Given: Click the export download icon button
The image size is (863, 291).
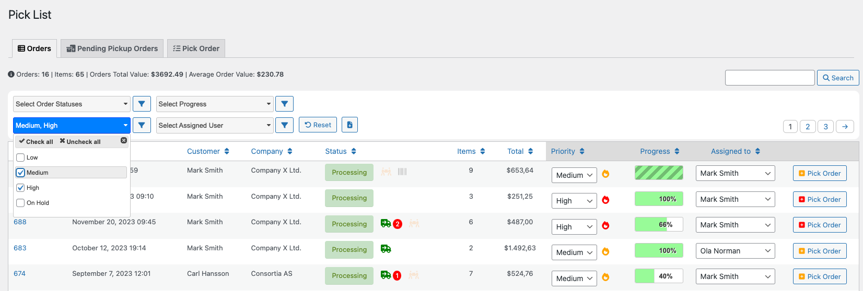Looking at the screenshot, I should click(349, 125).
